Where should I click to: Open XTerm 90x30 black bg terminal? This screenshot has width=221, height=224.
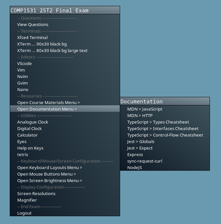42,44
